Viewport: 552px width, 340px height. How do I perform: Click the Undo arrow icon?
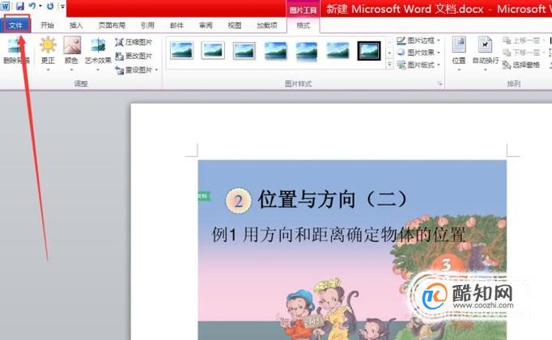pyautogui.click(x=32, y=6)
